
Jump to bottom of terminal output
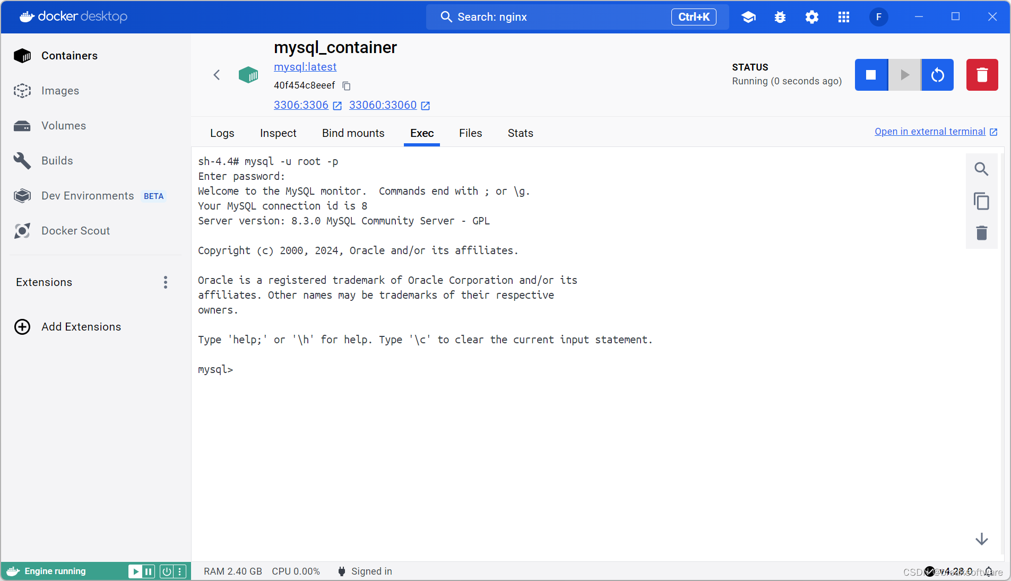point(981,539)
